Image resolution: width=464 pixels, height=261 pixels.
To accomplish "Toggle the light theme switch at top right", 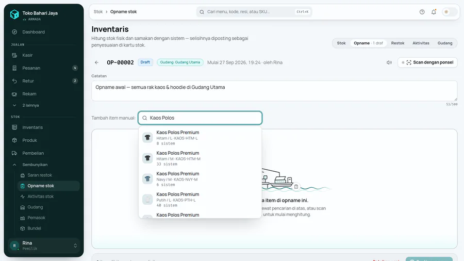I will tap(449, 12).
